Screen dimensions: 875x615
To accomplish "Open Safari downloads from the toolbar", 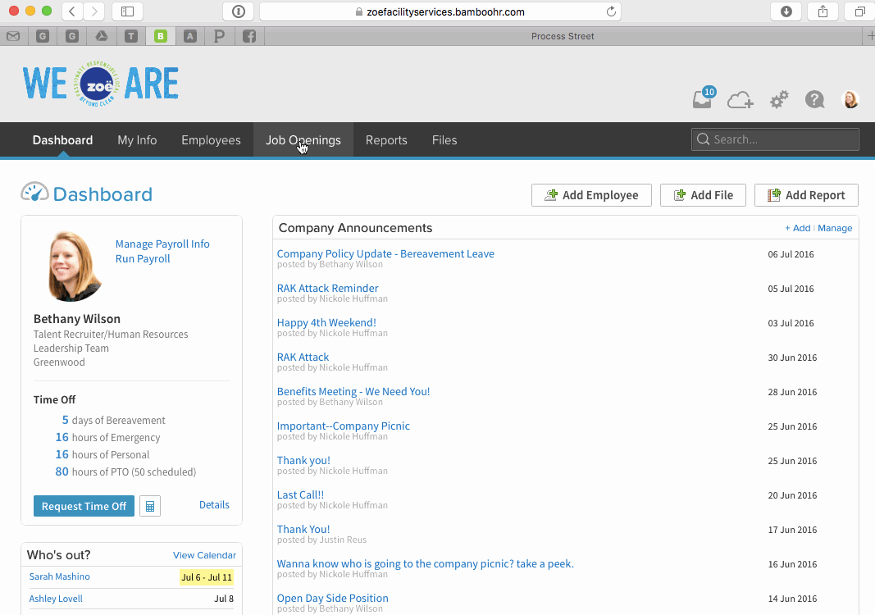I will tap(786, 11).
